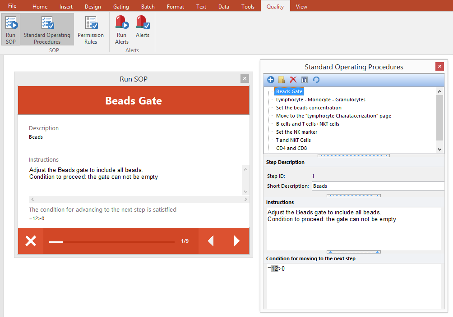Click the blue refresh arrow in SOP toolbar

[x=316, y=80]
